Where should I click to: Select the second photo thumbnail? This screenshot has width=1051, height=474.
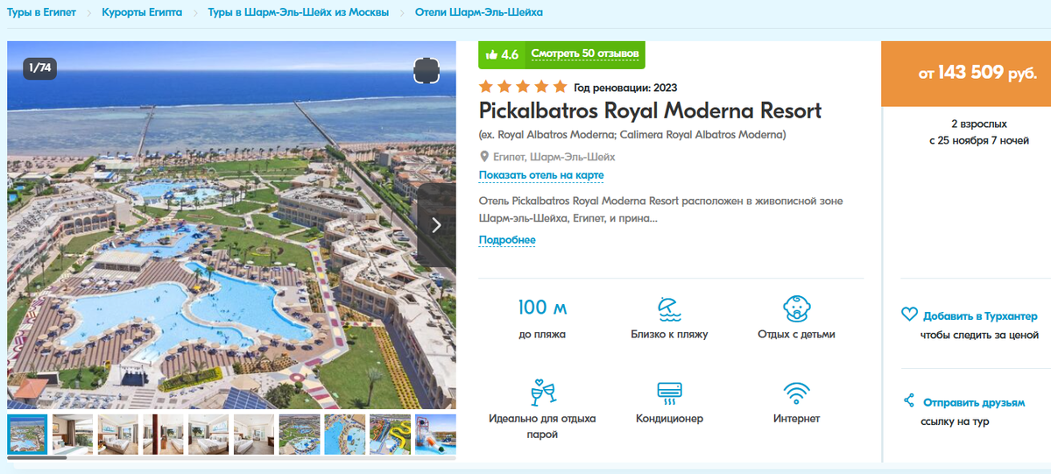click(73, 434)
